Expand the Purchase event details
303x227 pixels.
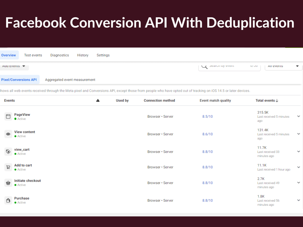pyautogui.click(x=298, y=200)
